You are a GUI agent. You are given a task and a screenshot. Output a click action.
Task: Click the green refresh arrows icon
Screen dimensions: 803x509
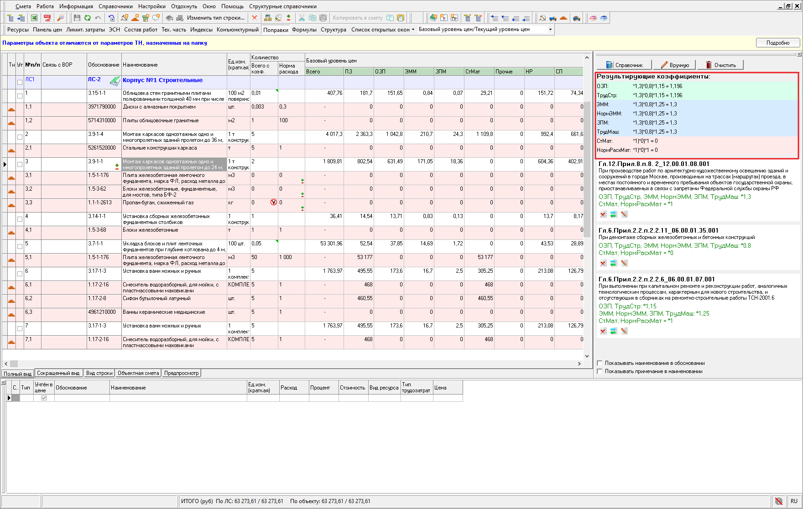87,18
